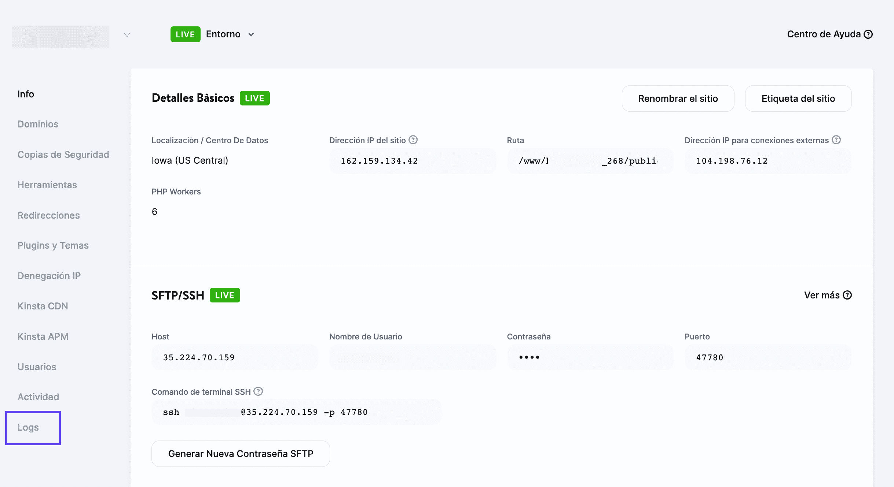Expand the site selector at top left
894x487 pixels.
[x=127, y=35]
